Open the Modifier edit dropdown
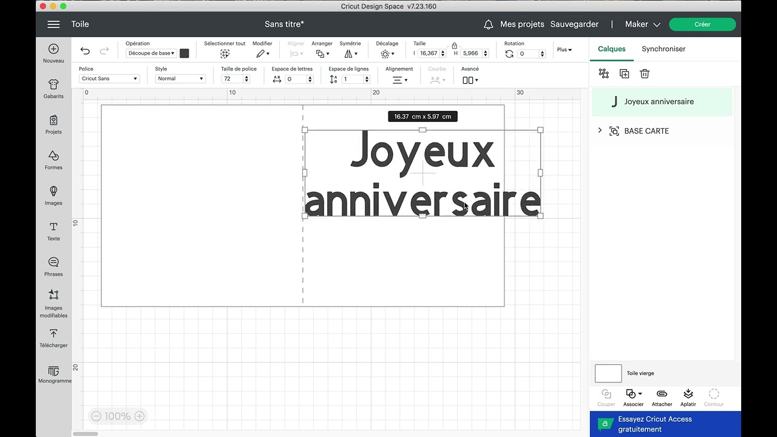This screenshot has height=437, width=777. (x=262, y=54)
